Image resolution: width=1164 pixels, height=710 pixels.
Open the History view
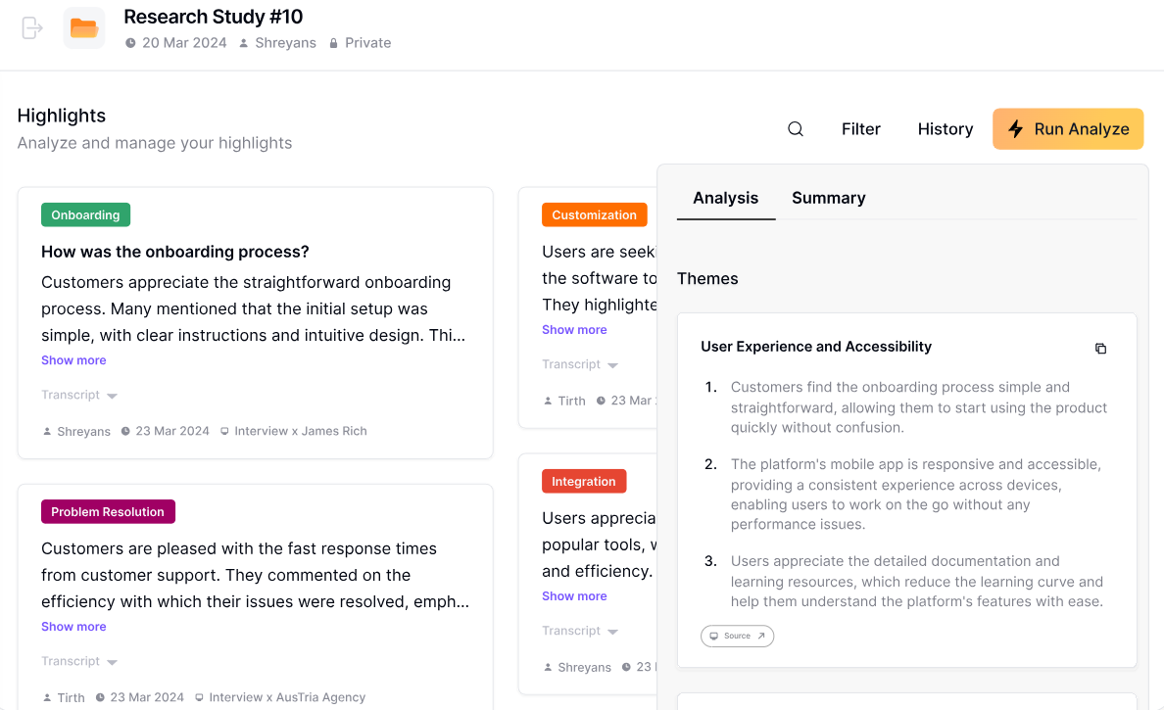tap(945, 129)
